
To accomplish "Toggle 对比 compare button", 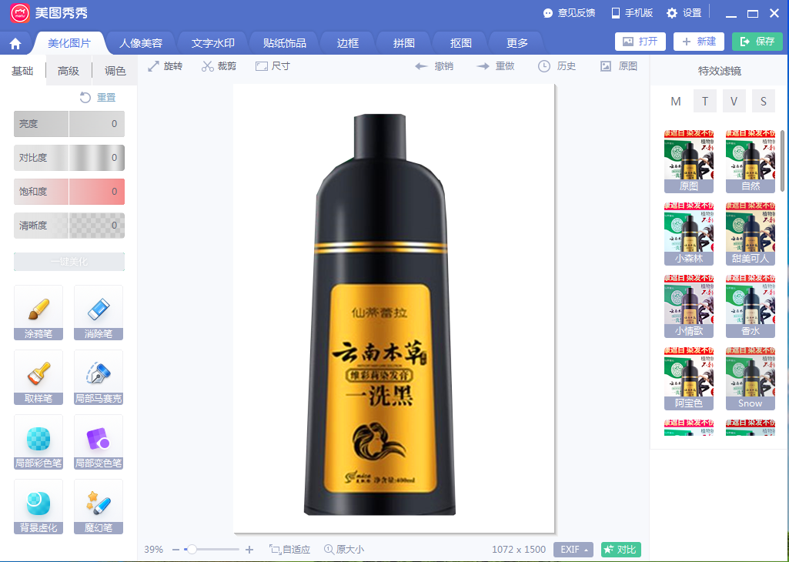I will pos(621,550).
